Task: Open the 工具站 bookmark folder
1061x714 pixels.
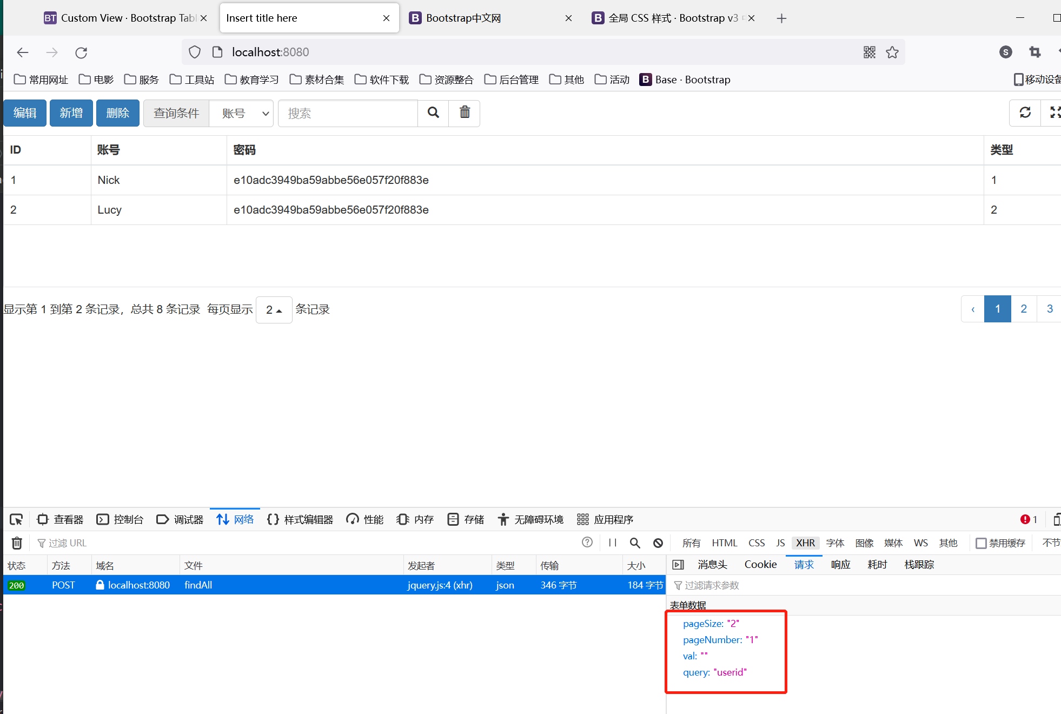Action: click(x=192, y=80)
